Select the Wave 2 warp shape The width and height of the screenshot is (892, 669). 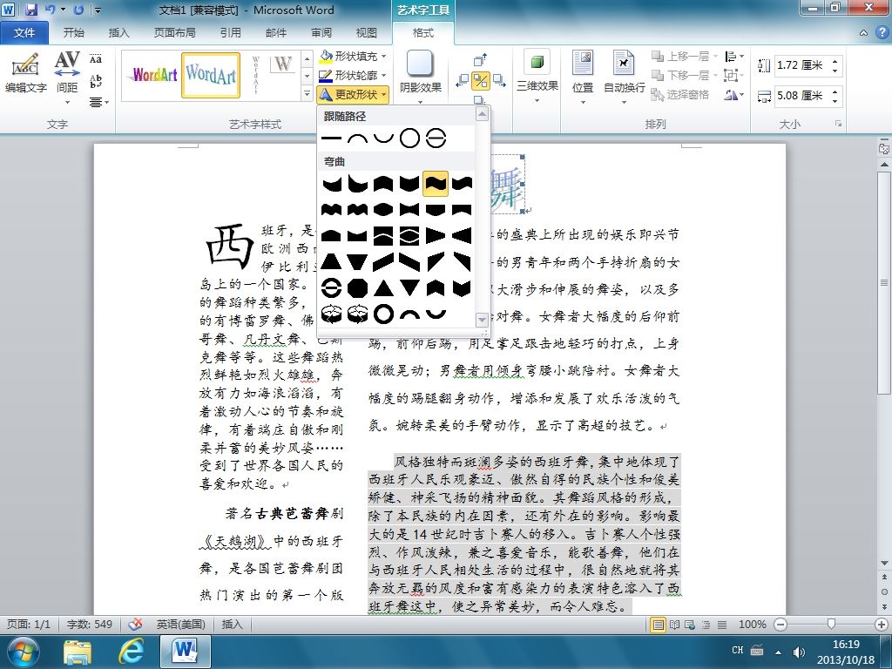click(x=462, y=183)
